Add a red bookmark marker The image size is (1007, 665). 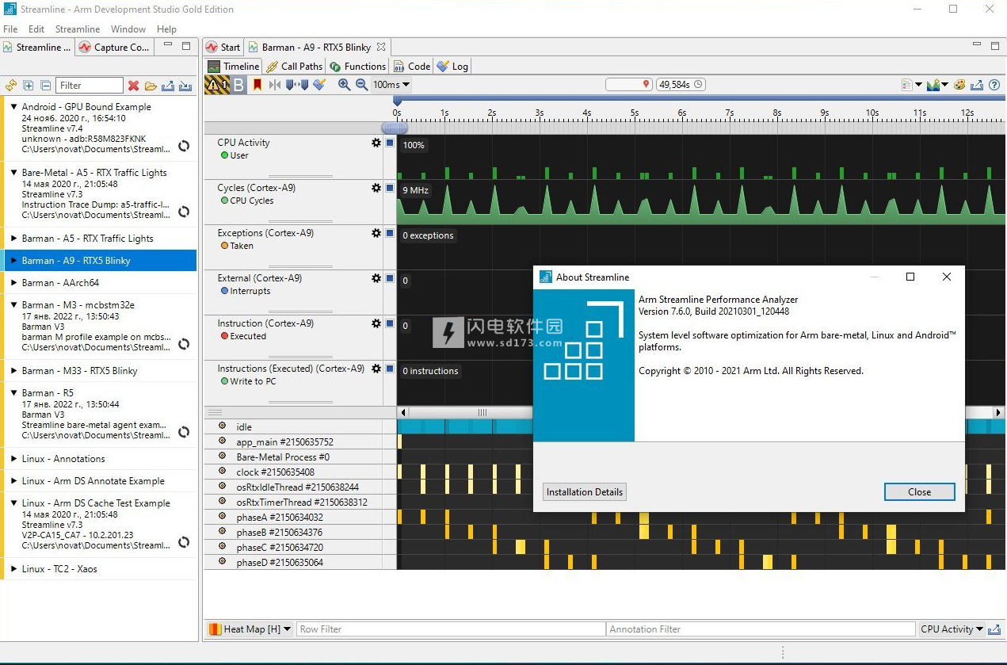coord(257,85)
